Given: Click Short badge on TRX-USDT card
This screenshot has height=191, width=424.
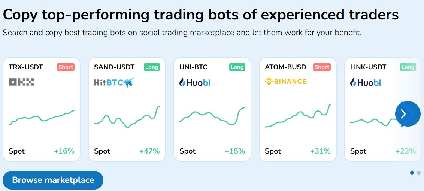Looking at the screenshot, I should click(x=66, y=67).
